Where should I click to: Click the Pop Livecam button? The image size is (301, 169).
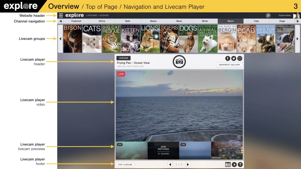click(125, 165)
